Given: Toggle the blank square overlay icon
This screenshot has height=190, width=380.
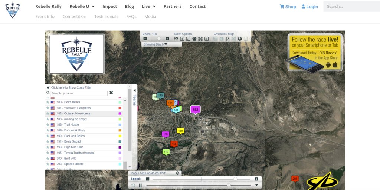Looking at the screenshot, I should click(x=246, y=39).
